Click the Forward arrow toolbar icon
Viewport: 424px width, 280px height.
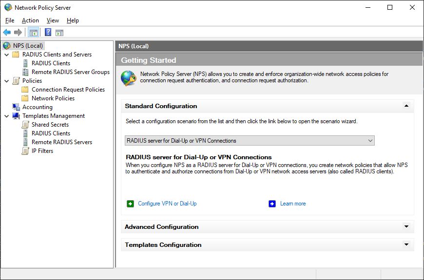(x=18, y=33)
